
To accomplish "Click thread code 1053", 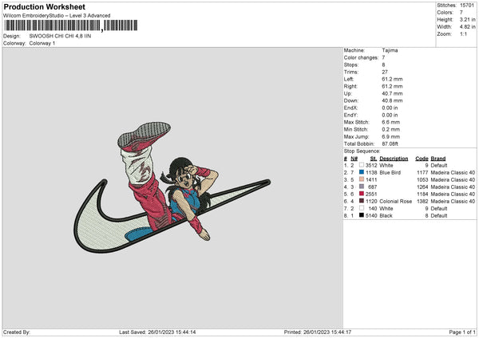I will [x=422, y=179].
